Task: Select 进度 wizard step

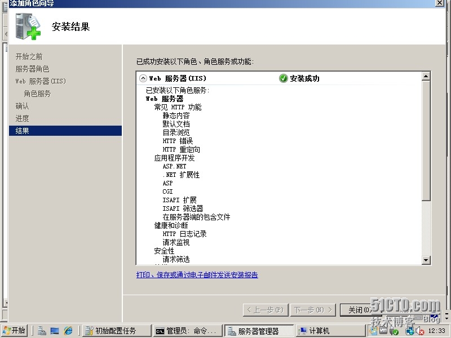Action: point(22,118)
